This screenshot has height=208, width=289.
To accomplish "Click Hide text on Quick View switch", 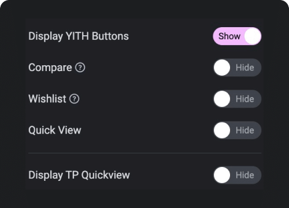I will click(245, 131).
